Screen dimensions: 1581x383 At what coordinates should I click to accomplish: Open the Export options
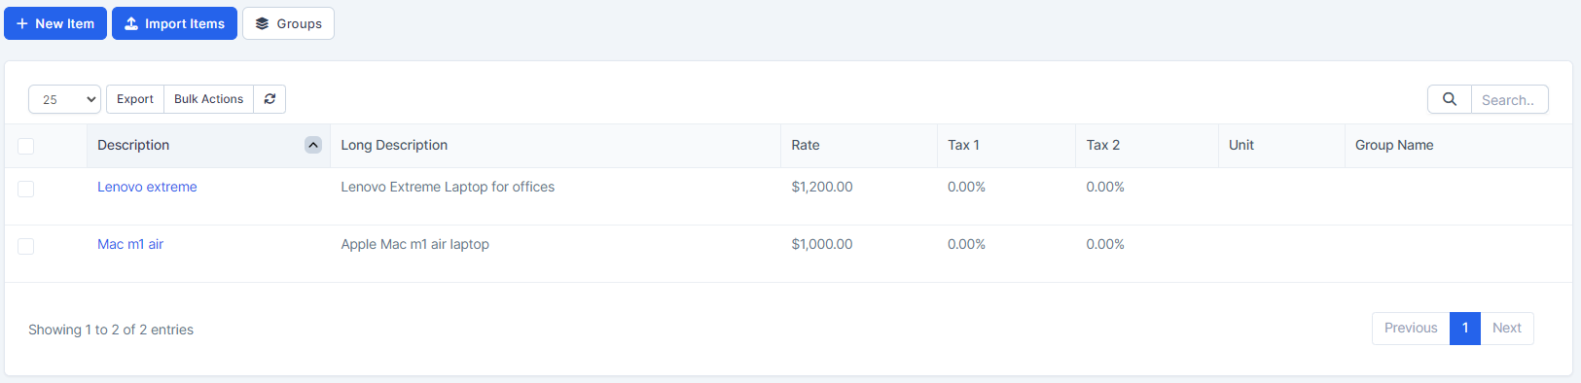click(x=135, y=99)
